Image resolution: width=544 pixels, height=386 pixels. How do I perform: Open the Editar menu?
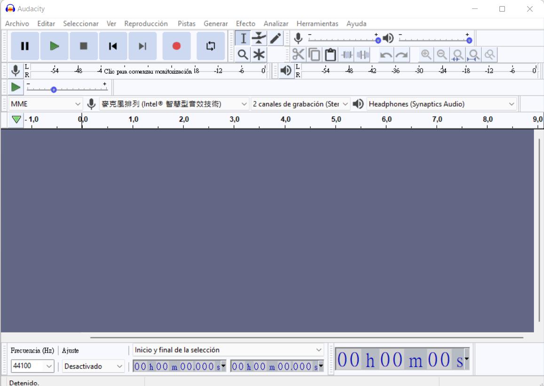pyautogui.click(x=46, y=23)
